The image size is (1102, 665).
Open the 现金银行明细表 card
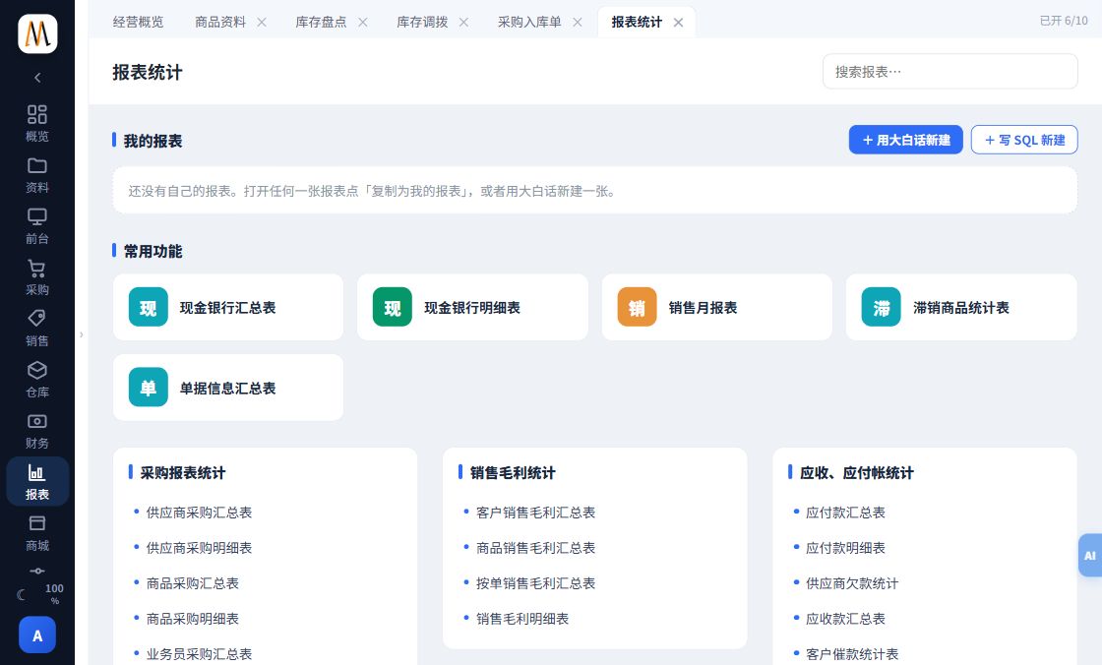tap(473, 307)
